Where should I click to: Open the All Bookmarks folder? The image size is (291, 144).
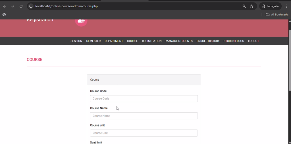click(277, 15)
